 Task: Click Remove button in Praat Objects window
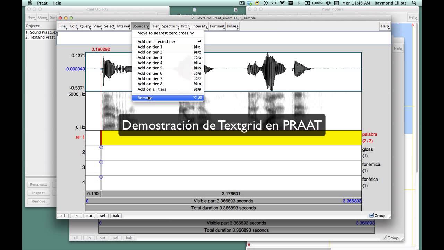pyautogui.click(x=38, y=201)
